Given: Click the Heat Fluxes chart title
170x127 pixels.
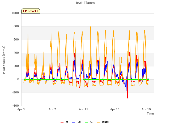Looking at the screenshot, I should (85, 3).
